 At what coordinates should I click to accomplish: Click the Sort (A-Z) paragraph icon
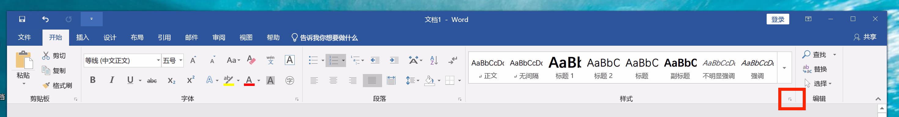click(434, 60)
